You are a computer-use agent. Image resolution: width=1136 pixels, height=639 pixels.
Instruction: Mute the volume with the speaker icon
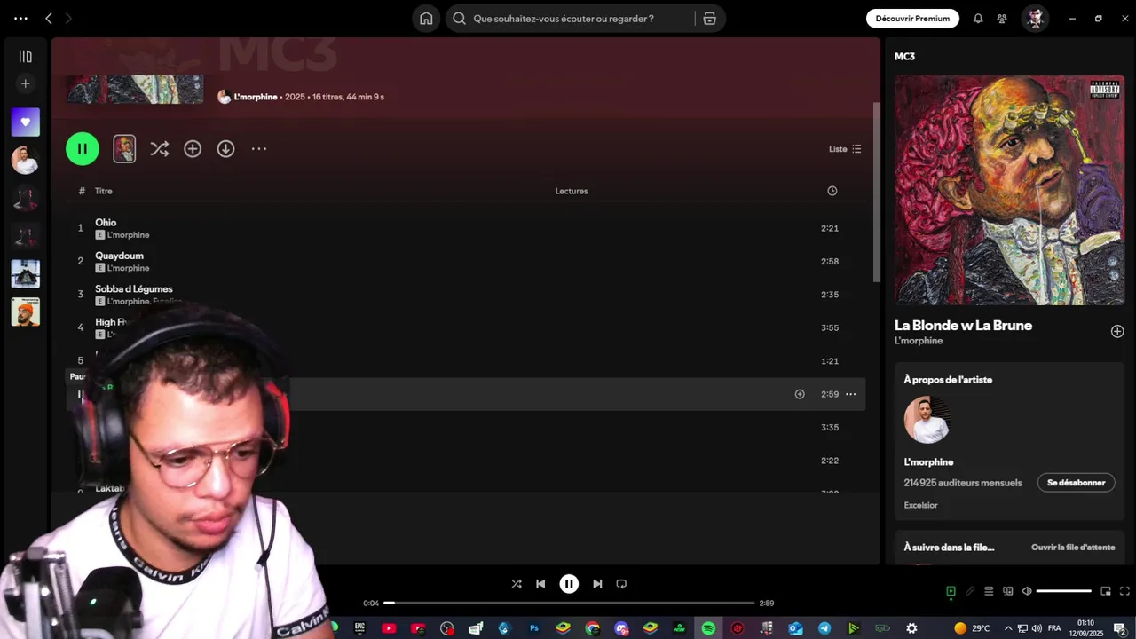pos(1027,591)
